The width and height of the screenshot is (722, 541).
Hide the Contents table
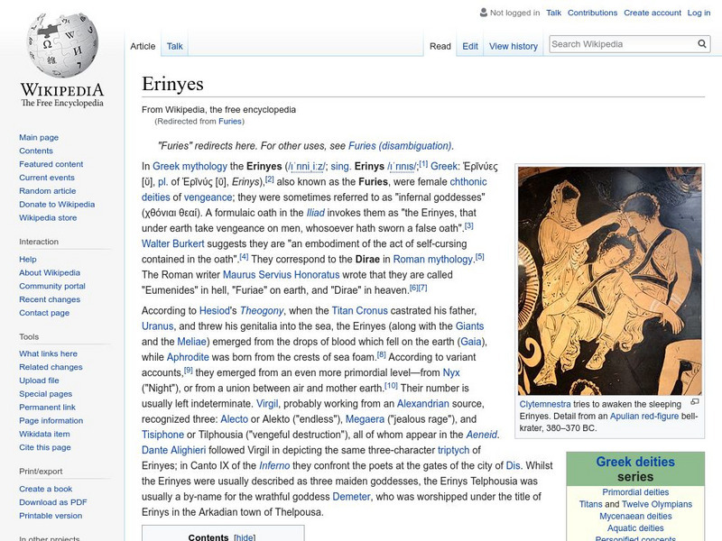point(244,537)
